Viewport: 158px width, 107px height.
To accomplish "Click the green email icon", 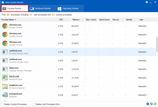I will tap(155, 104).
